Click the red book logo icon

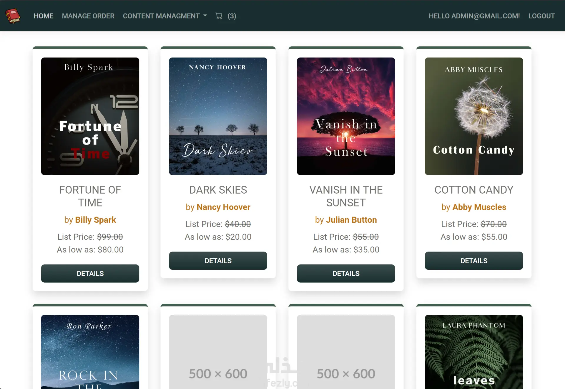pos(13,16)
